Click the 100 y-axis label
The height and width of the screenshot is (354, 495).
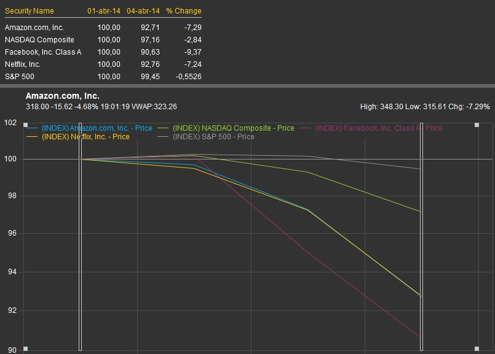[10, 159]
